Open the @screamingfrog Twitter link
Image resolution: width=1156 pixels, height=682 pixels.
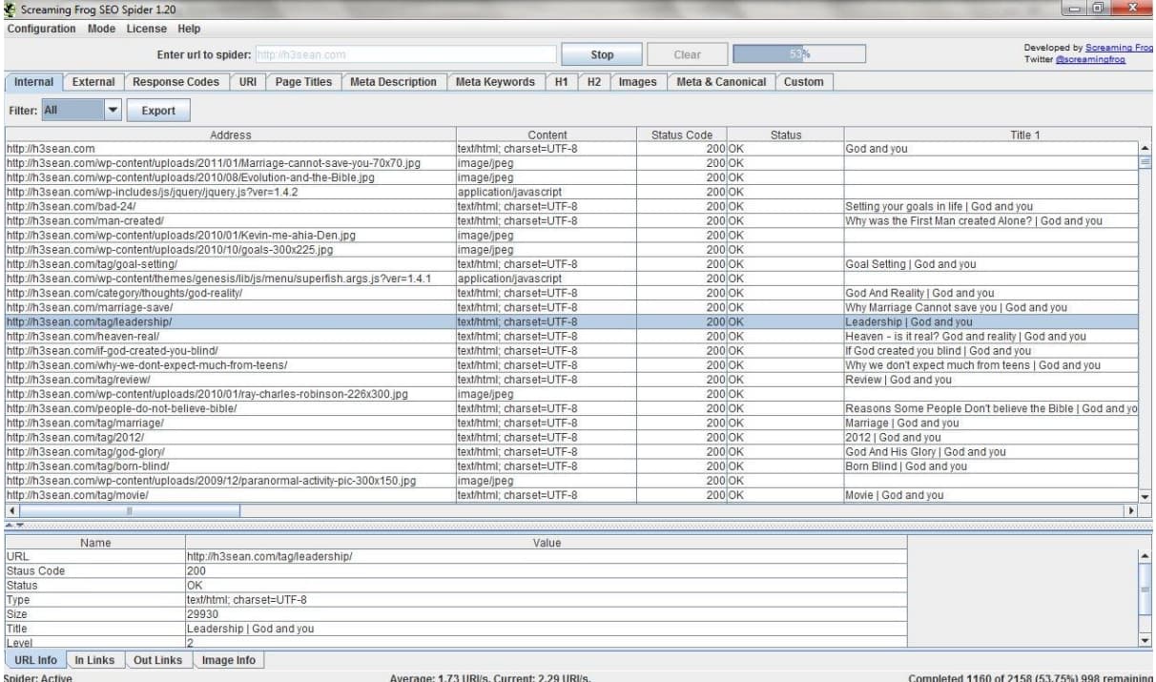[1089, 60]
